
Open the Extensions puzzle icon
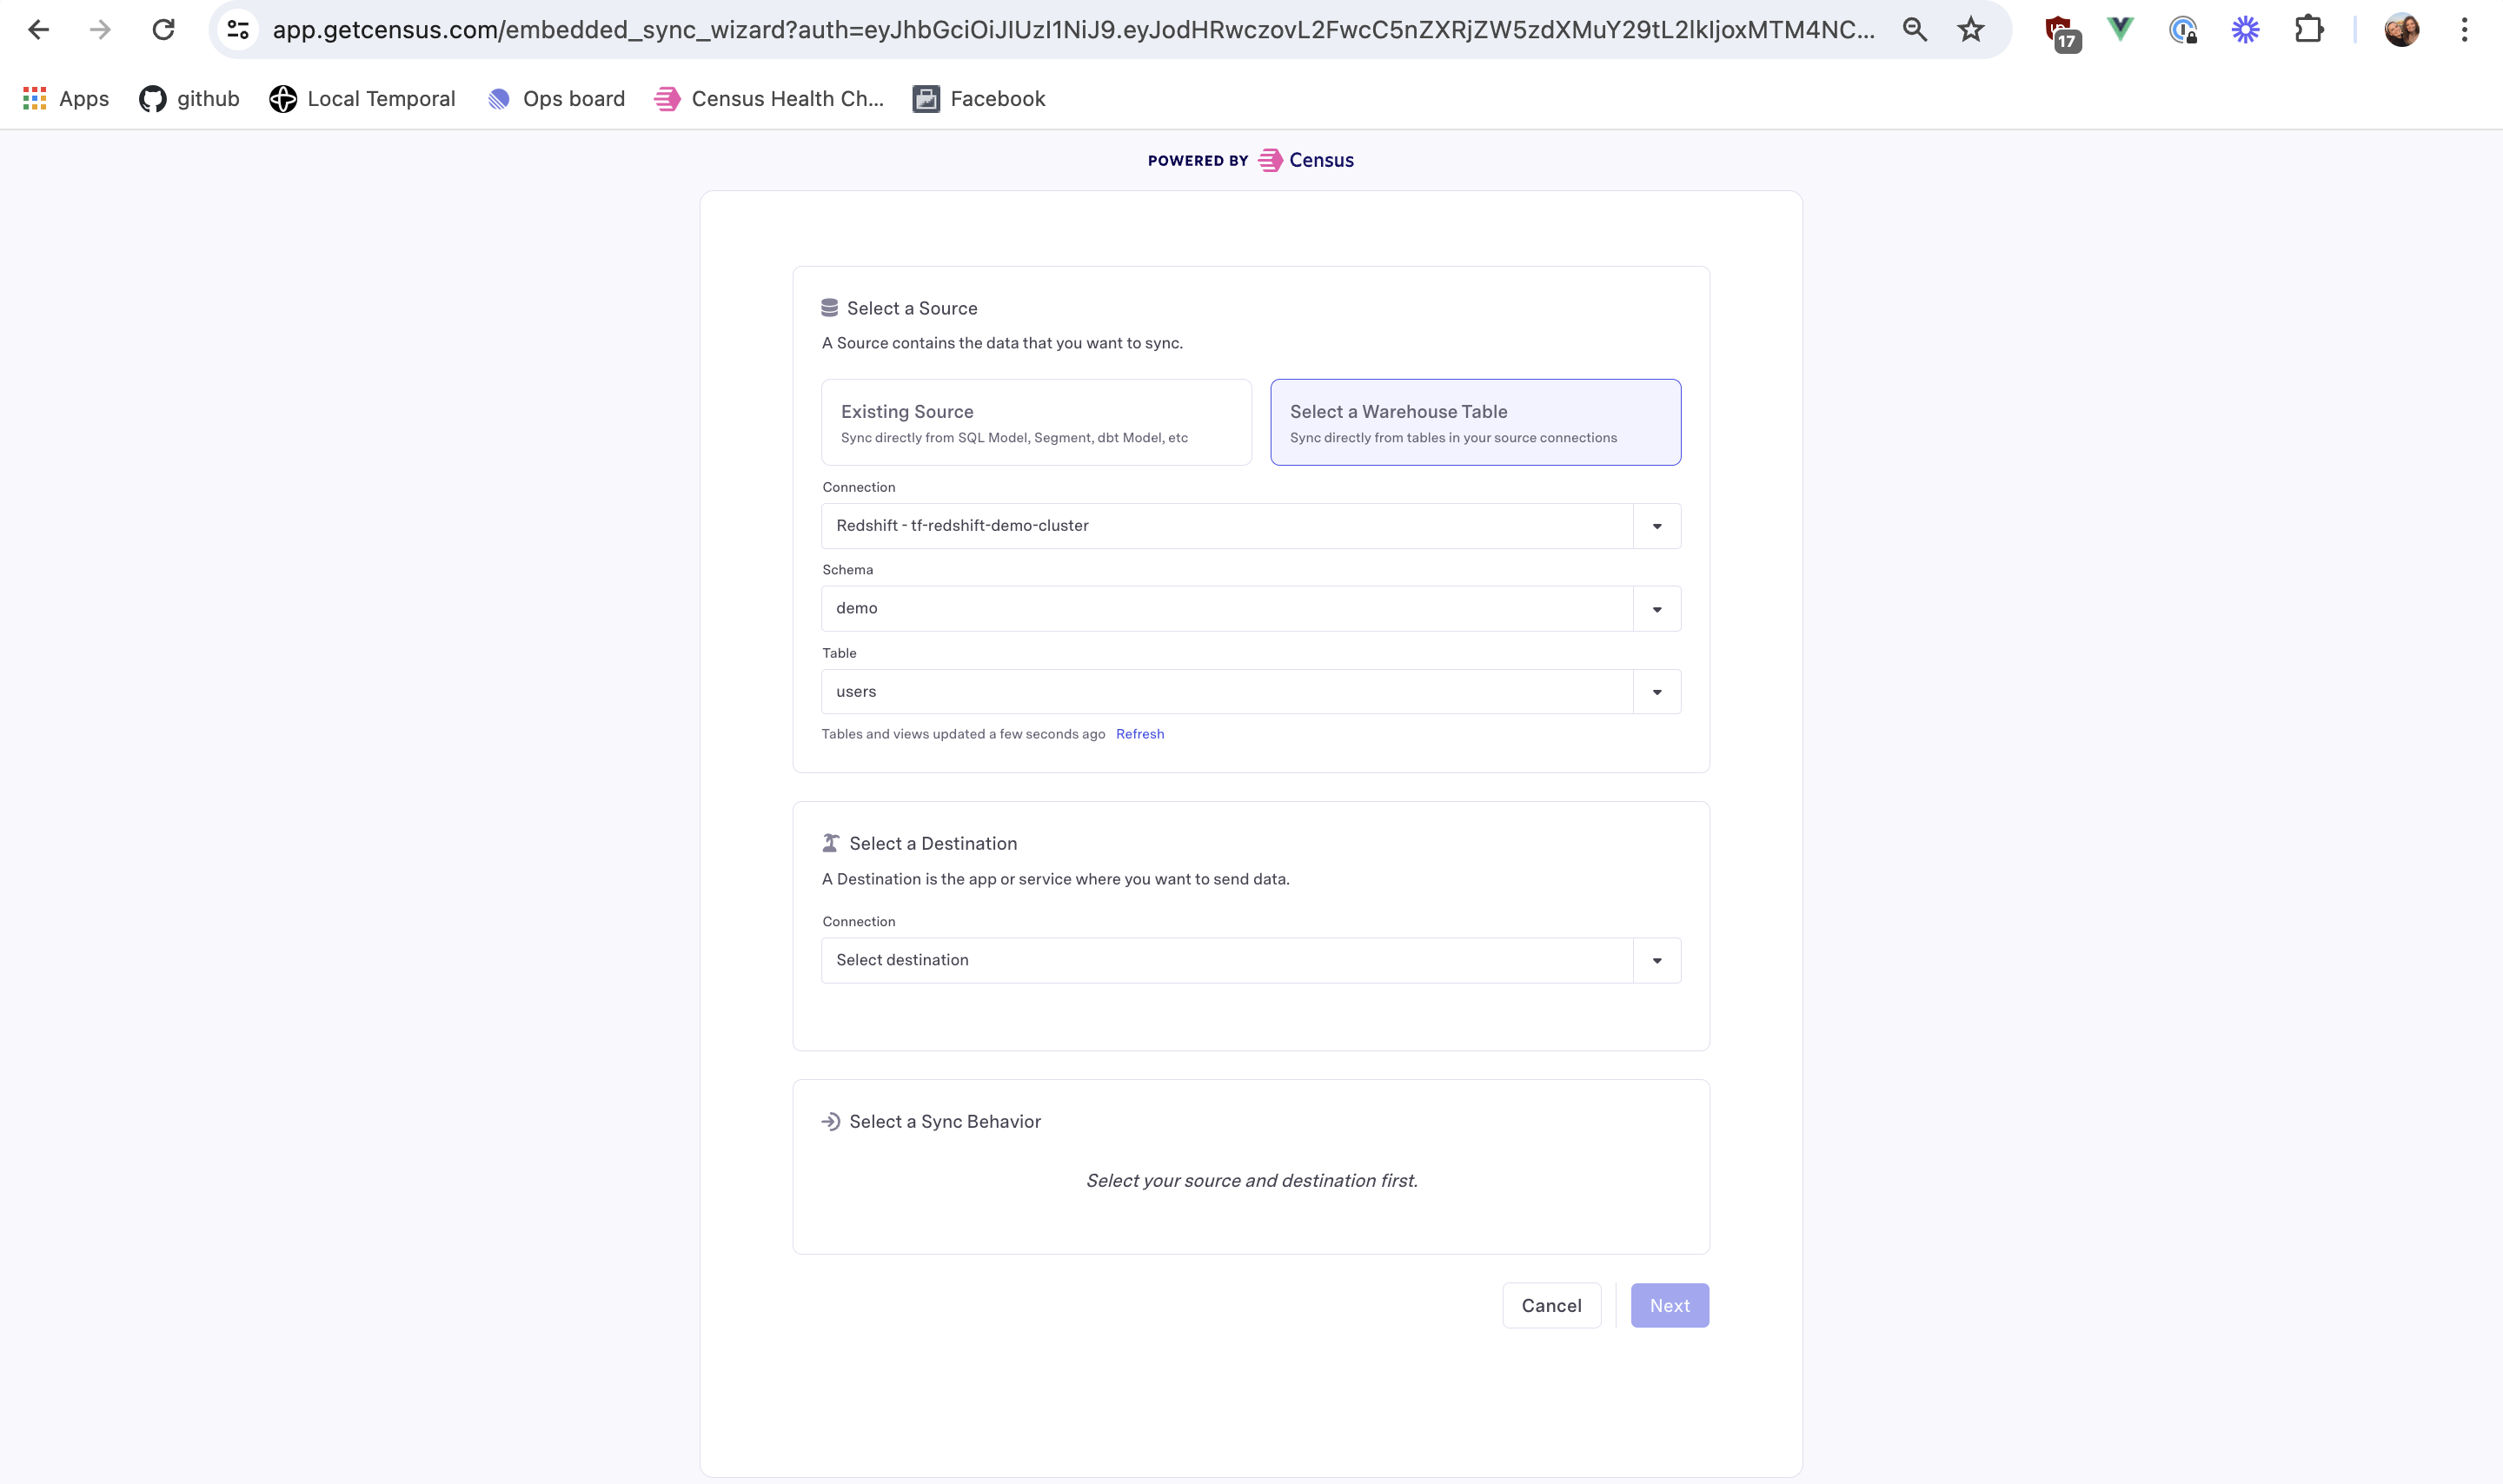pyautogui.click(x=2308, y=30)
